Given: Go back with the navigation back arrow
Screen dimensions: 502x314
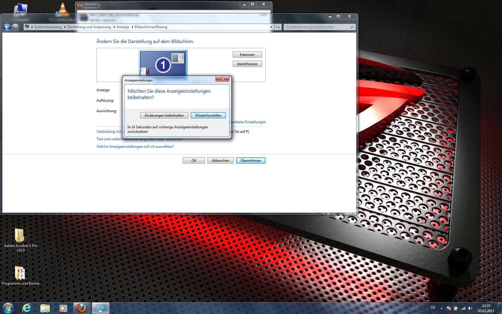Looking at the screenshot, I should pos(7,27).
